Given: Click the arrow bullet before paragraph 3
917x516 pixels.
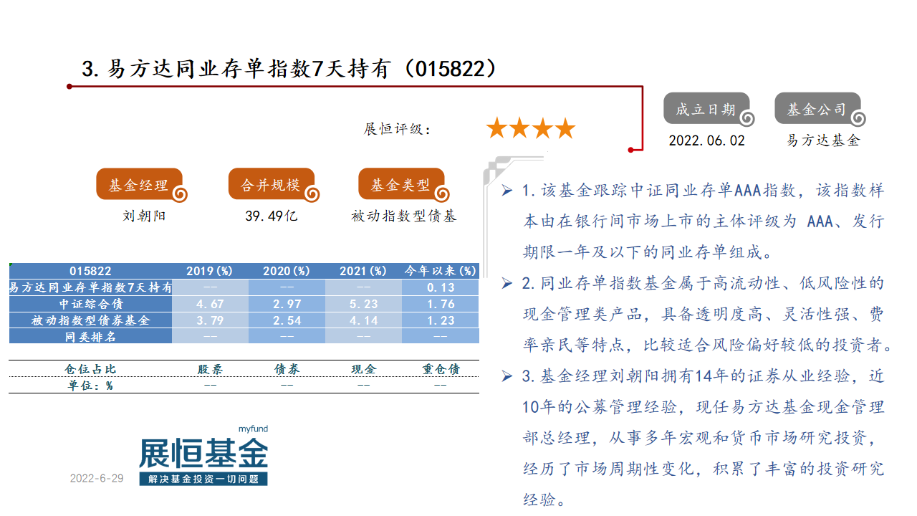Looking at the screenshot, I should [x=507, y=376].
